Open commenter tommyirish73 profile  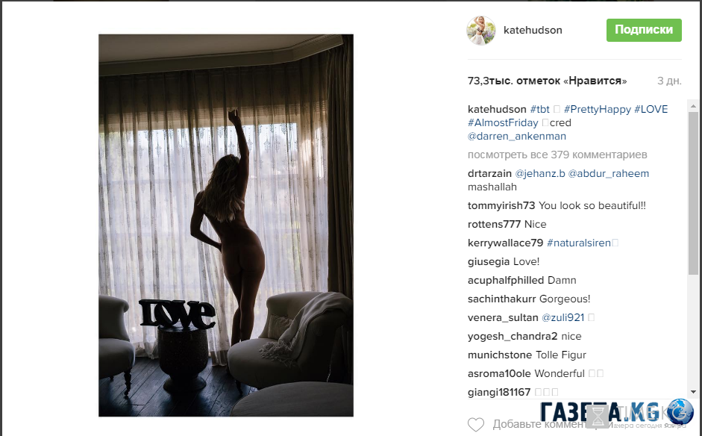point(501,205)
